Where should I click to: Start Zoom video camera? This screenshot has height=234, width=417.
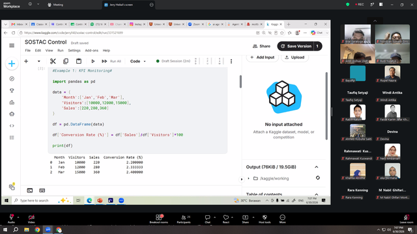click(x=31, y=218)
